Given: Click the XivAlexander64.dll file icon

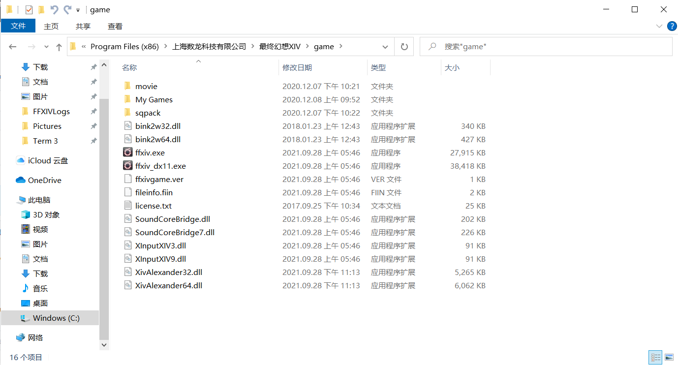Looking at the screenshot, I should 127,285.
